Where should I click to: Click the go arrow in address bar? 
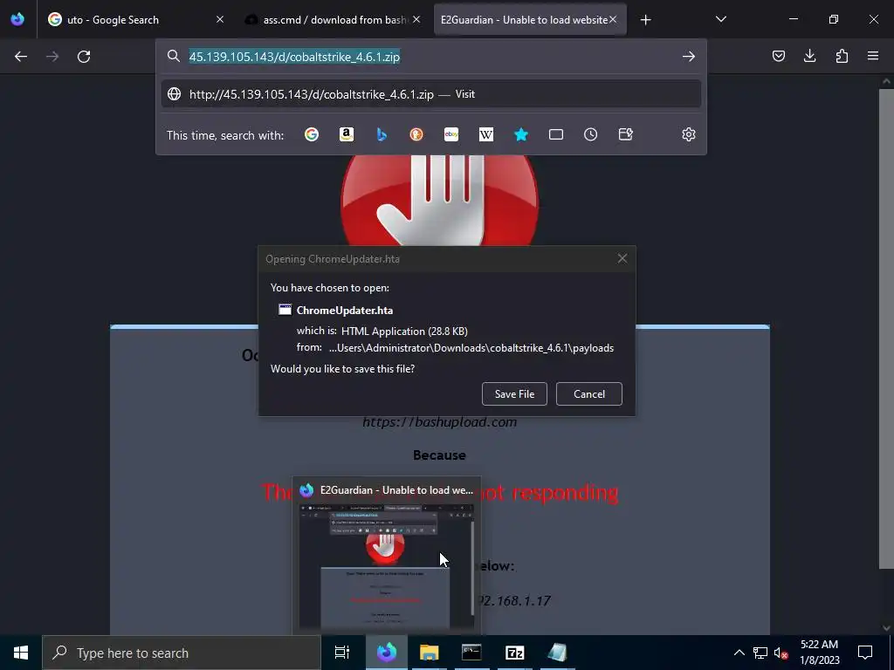tap(689, 57)
